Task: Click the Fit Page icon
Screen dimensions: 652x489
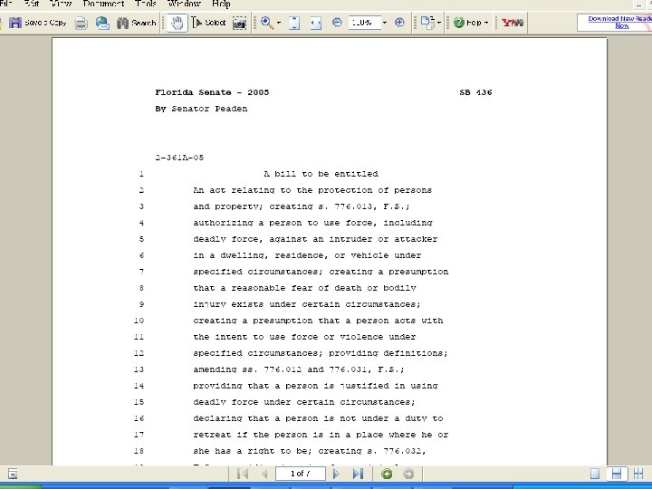Action: (x=294, y=23)
